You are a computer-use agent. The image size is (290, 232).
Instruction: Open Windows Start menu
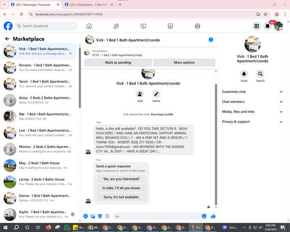coord(5,227)
